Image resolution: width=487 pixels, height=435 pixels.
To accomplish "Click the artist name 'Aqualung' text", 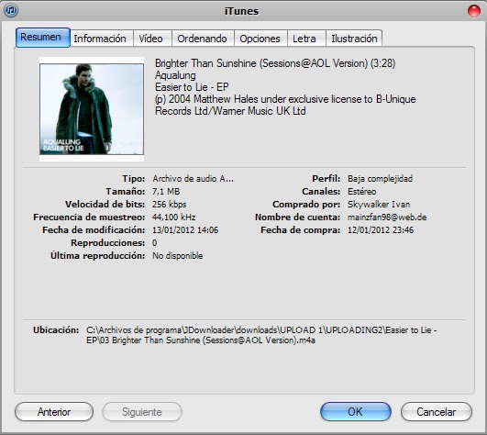I will [x=175, y=75].
